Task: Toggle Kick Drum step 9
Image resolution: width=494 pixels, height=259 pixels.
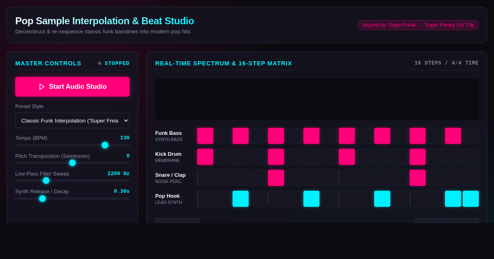Action: point(347,157)
